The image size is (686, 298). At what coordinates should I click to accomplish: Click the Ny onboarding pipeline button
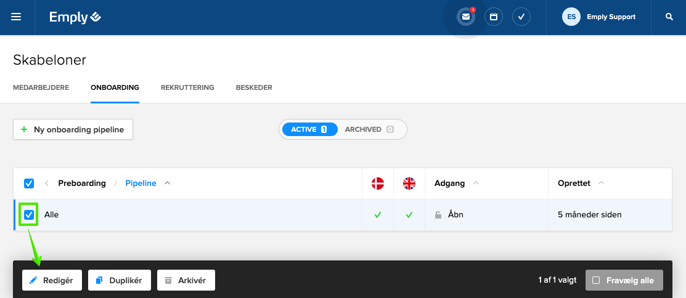73,129
